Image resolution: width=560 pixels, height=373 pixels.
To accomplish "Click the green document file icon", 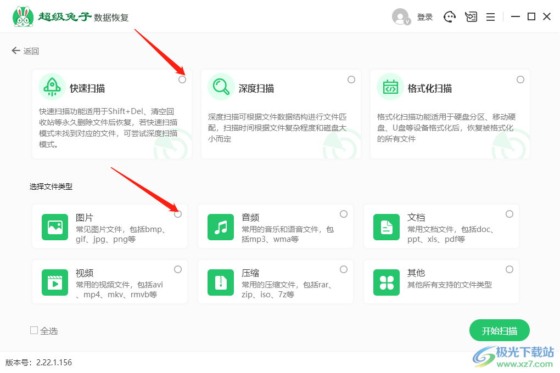I will 387,227.
